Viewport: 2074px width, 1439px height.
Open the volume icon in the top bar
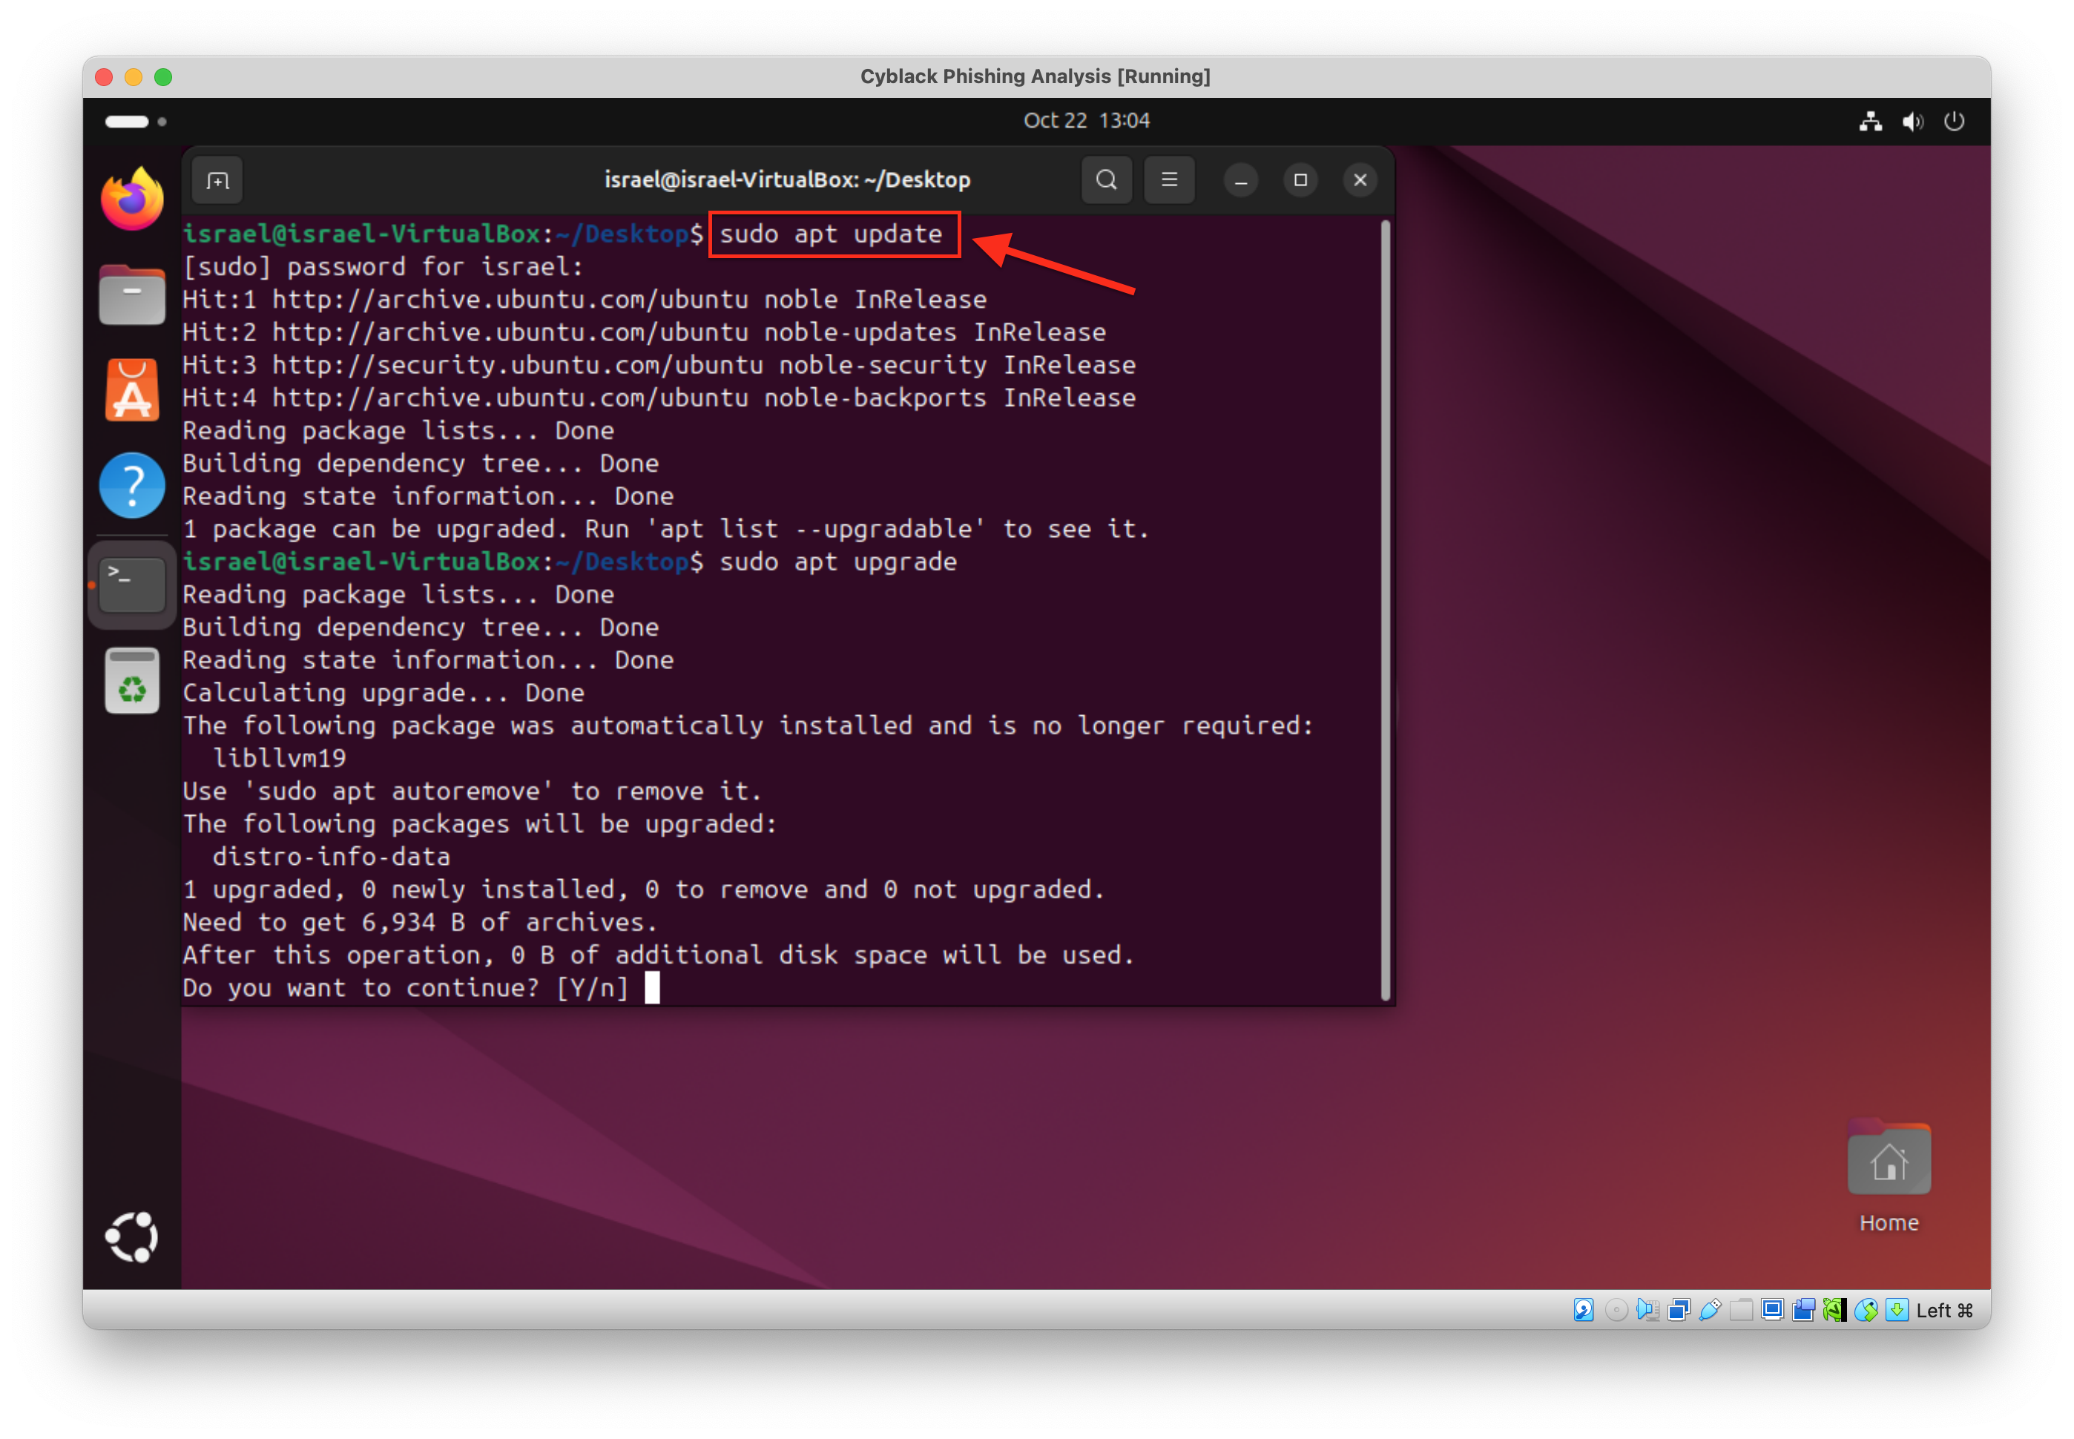(1912, 122)
